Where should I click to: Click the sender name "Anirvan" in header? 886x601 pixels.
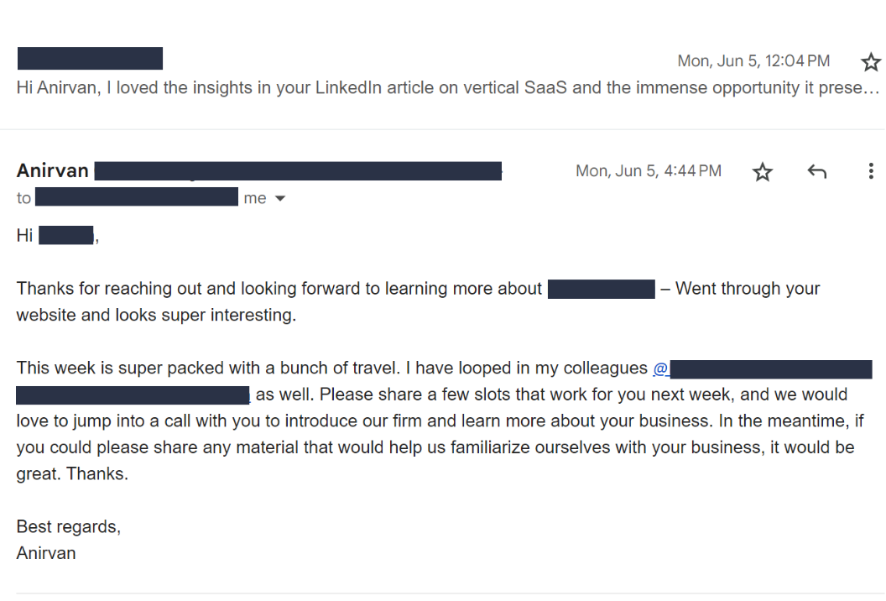52,171
